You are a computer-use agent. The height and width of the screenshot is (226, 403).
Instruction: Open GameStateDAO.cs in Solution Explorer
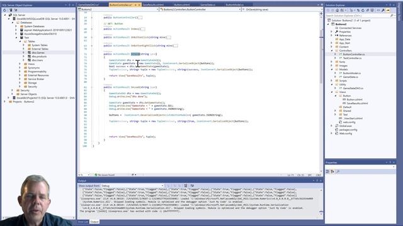tap(353, 88)
